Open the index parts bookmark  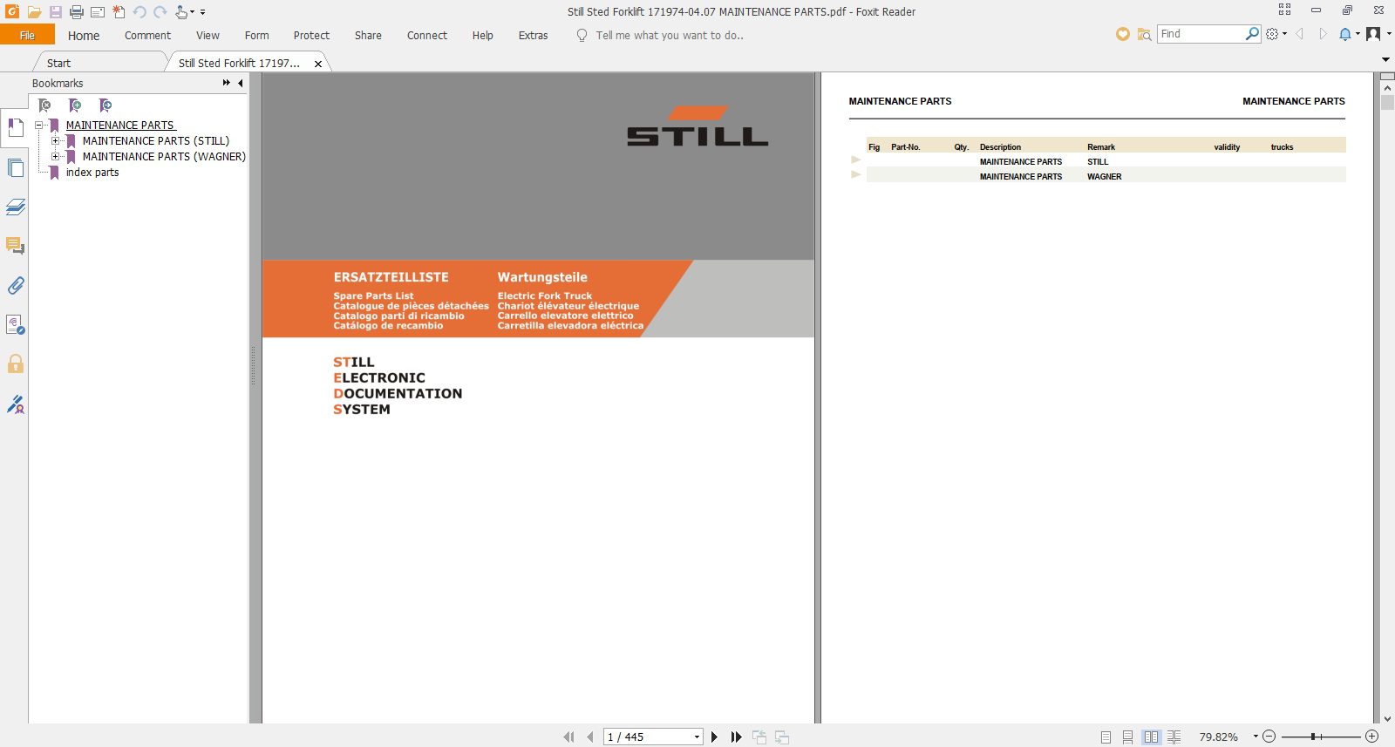pyautogui.click(x=92, y=173)
